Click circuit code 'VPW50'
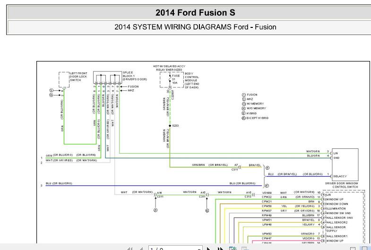This screenshot has width=371, height=250. [267, 233]
